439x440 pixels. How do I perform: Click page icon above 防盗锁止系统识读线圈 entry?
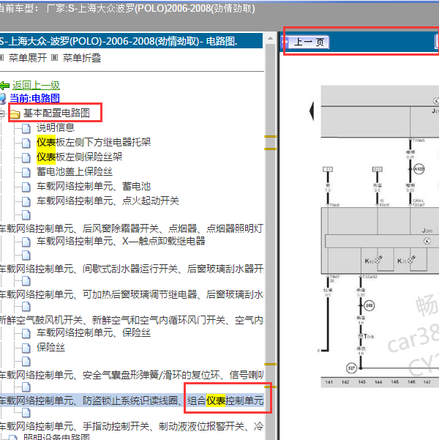click(26, 387)
